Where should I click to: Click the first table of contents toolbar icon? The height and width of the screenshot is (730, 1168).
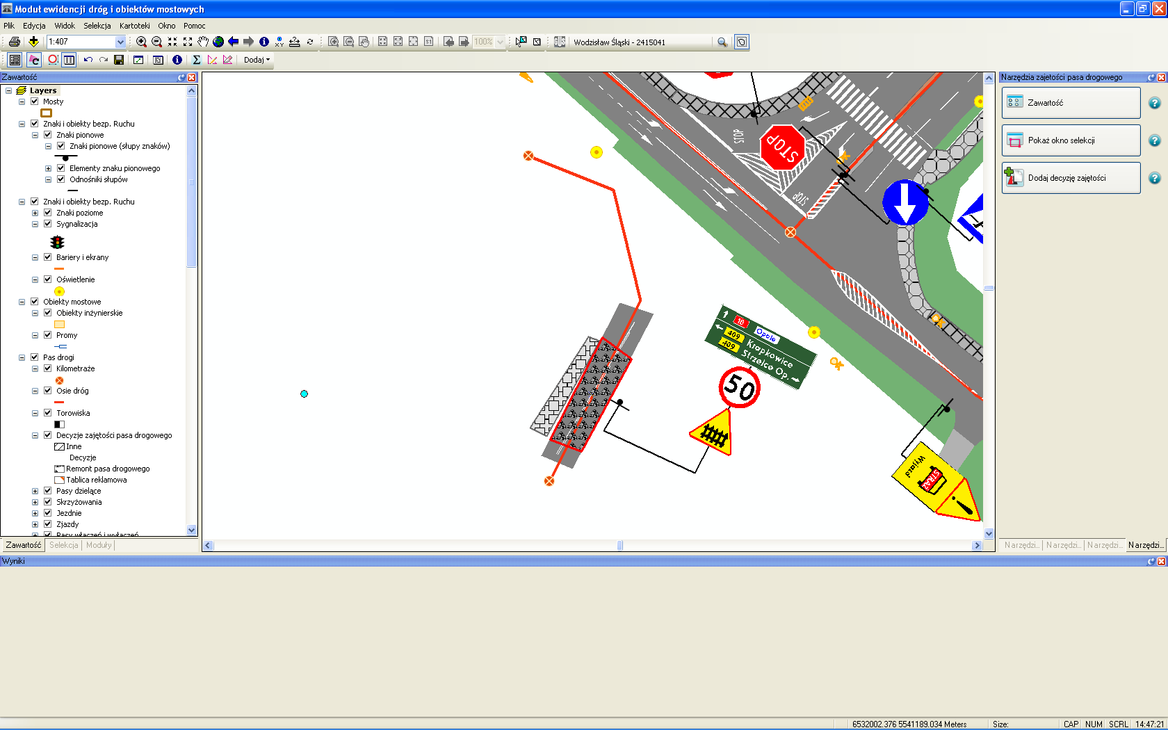pos(15,60)
